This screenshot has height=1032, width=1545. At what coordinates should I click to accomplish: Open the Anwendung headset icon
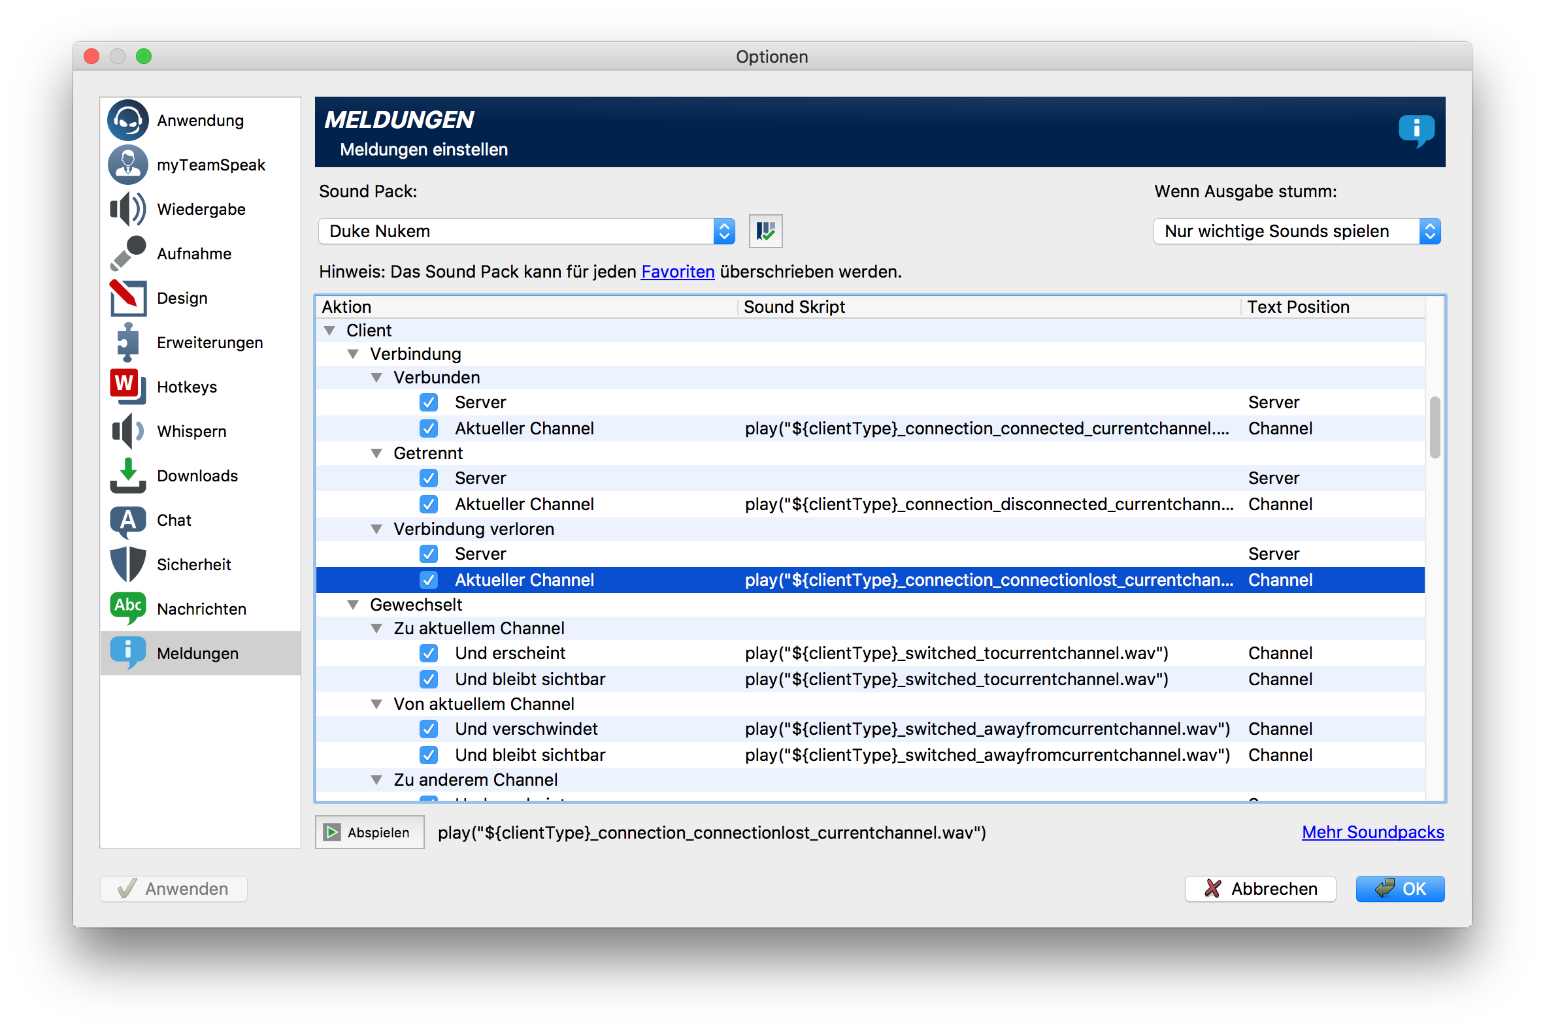(127, 120)
